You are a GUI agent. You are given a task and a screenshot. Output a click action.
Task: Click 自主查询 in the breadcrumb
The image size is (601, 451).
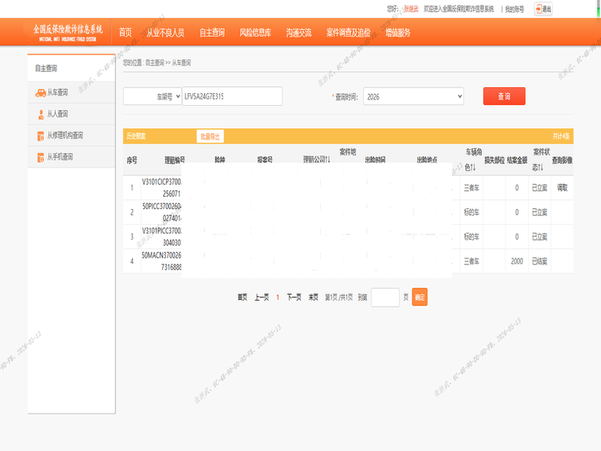[x=155, y=62]
